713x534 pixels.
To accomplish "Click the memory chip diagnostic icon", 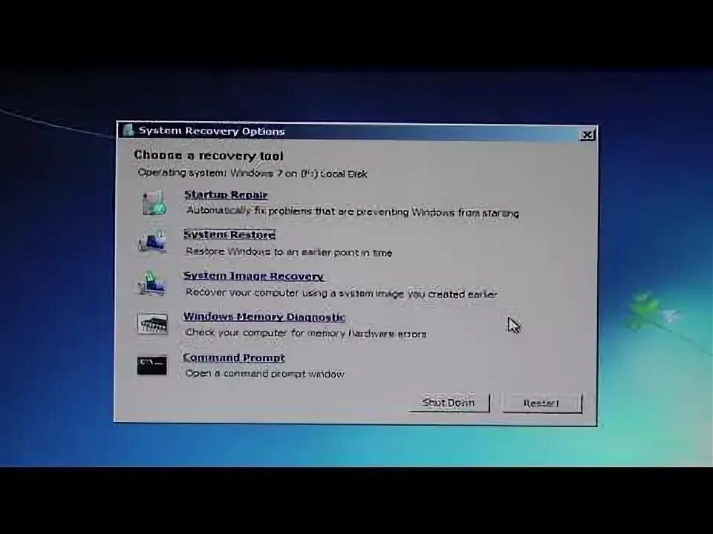I will [152, 324].
